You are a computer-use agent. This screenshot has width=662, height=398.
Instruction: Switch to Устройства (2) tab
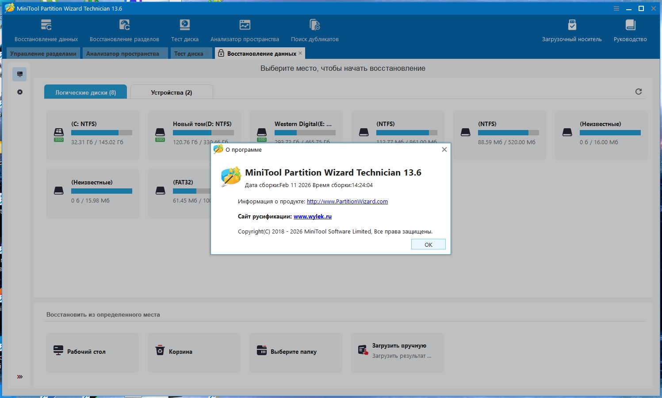(172, 92)
